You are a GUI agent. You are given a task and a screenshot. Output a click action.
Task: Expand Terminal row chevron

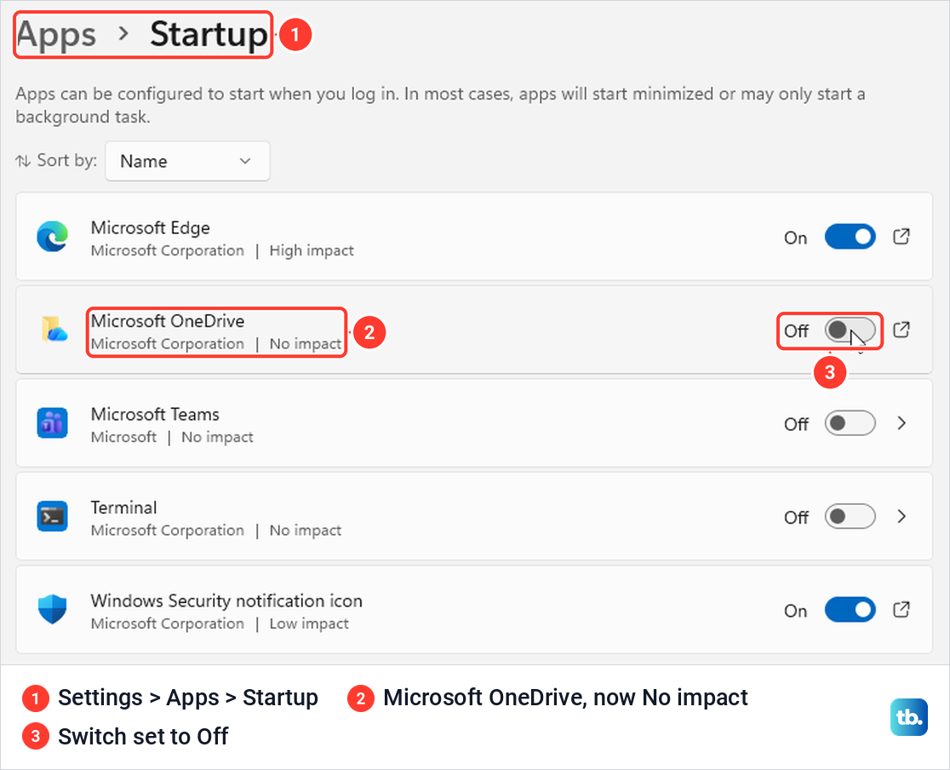click(x=901, y=516)
